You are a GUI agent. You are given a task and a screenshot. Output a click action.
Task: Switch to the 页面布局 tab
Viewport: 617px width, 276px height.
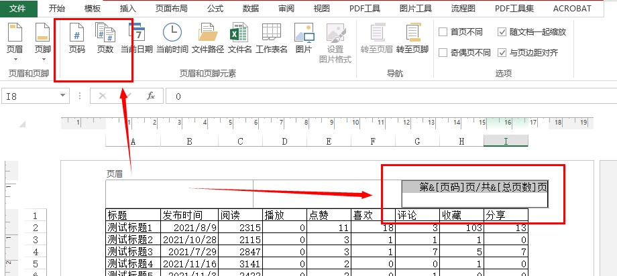point(171,9)
